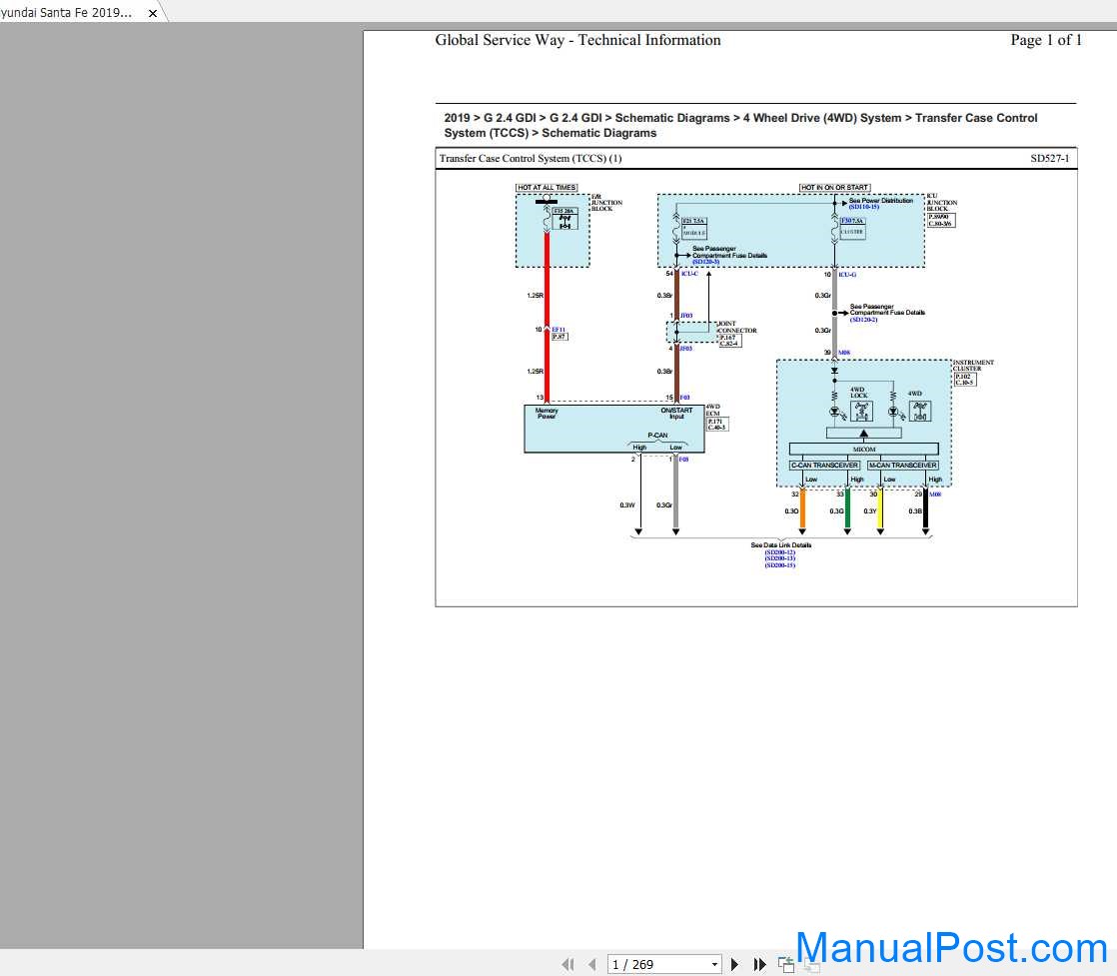Click the ICU-G connector label
The image size is (1117, 976).
click(x=847, y=275)
